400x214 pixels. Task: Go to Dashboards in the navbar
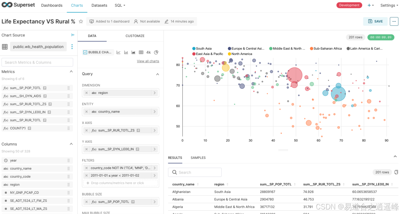(52, 5)
